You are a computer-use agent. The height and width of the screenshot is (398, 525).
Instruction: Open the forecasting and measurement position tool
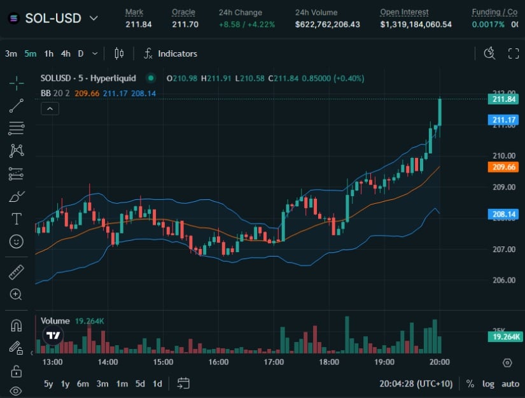(x=16, y=174)
